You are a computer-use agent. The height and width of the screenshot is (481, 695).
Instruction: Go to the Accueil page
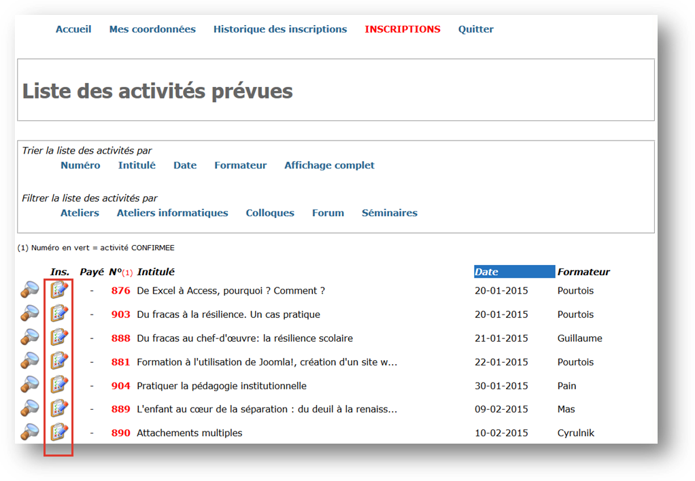click(x=73, y=29)
